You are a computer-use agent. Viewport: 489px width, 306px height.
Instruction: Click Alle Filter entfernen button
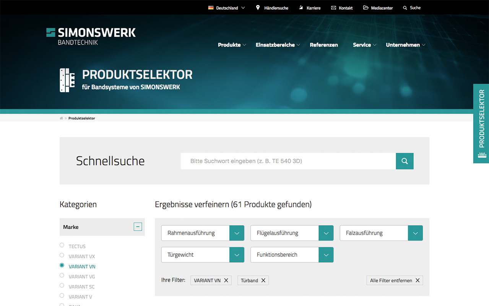click(395, 280)
